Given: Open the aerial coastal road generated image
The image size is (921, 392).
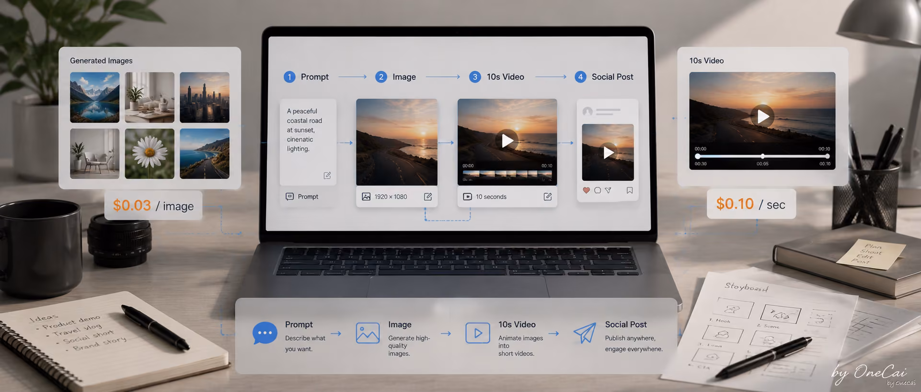Looking at the screenshot, I should pos(205,153).
